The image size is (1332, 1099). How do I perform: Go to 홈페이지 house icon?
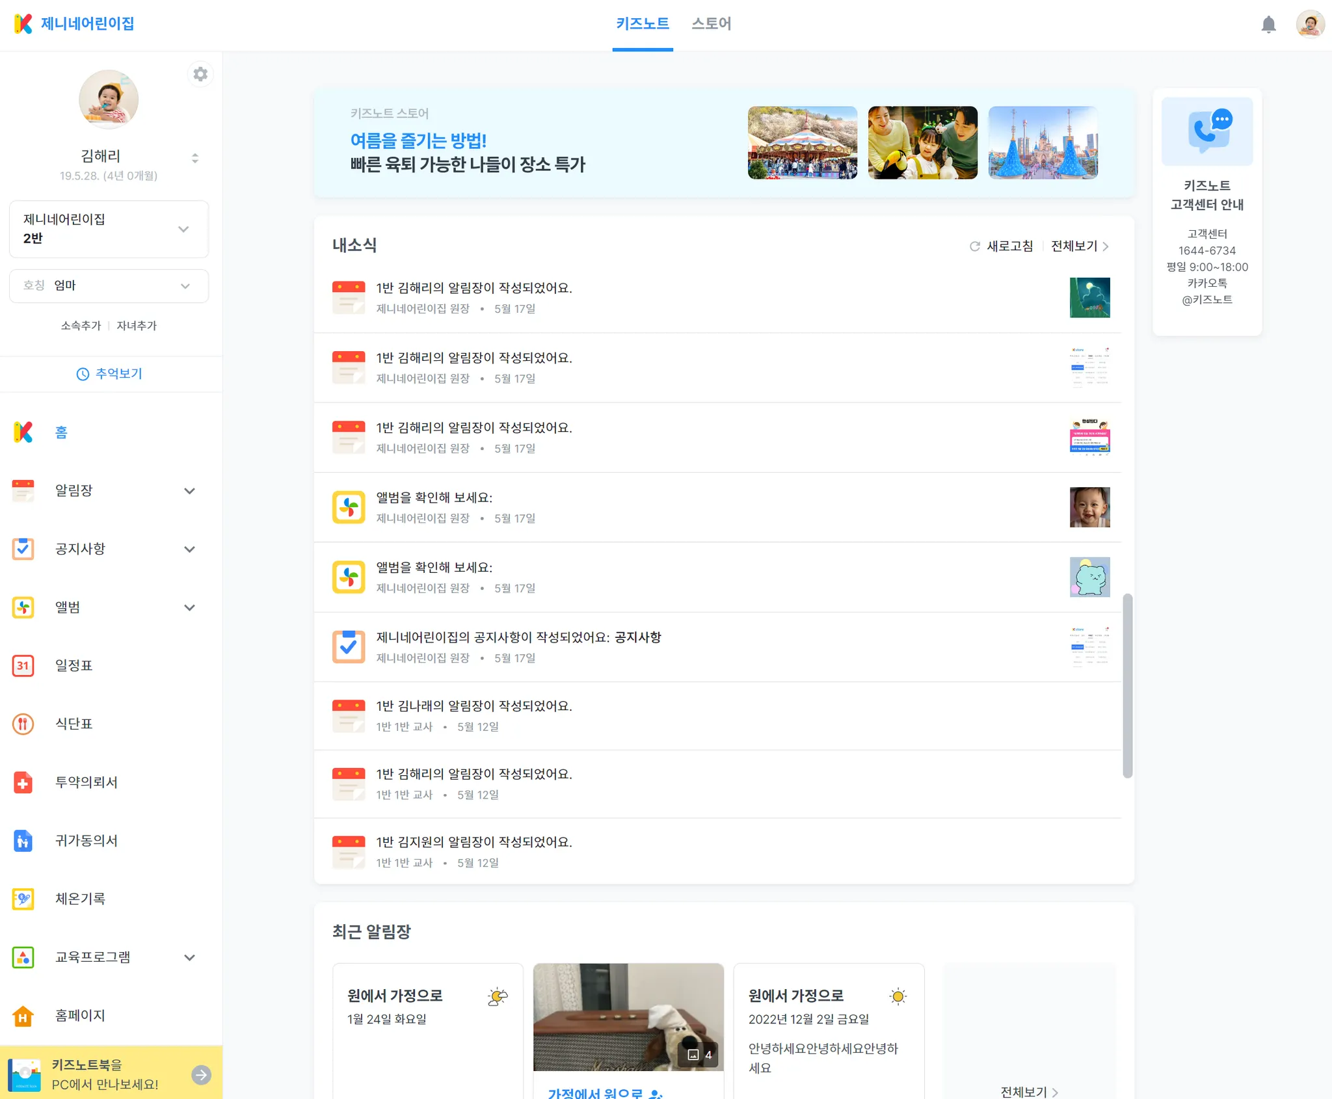click(x=23, y=1015)
